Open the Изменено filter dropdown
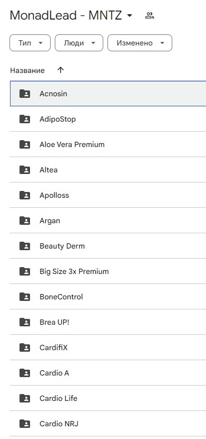The image size is (206, 439). (x=140, y=43)
